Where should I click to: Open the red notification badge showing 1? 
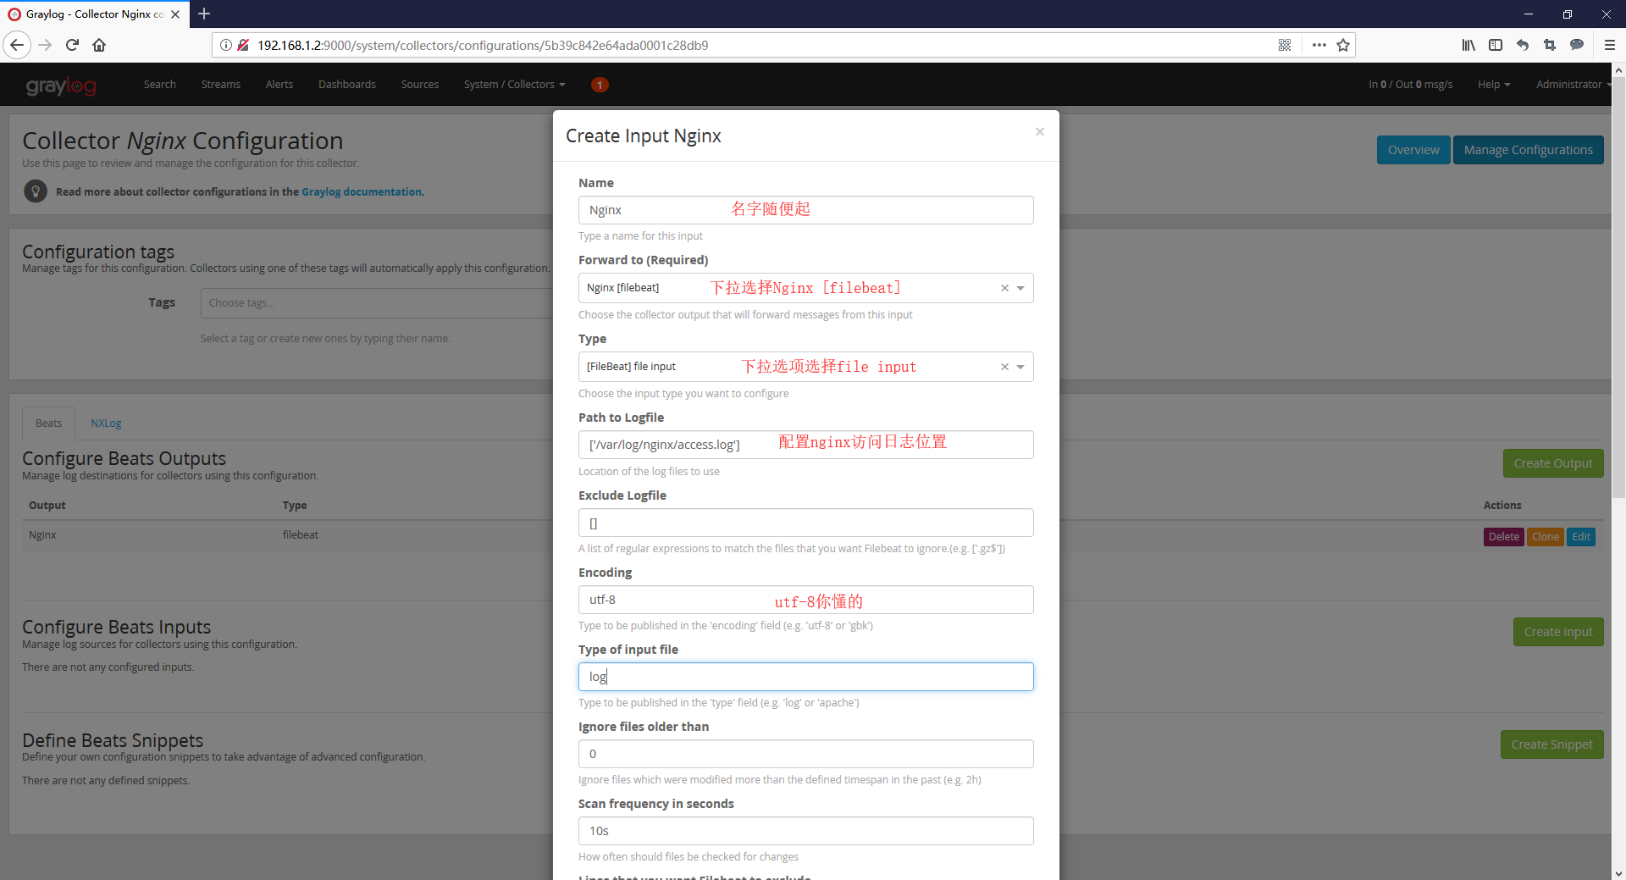(600, 85)
